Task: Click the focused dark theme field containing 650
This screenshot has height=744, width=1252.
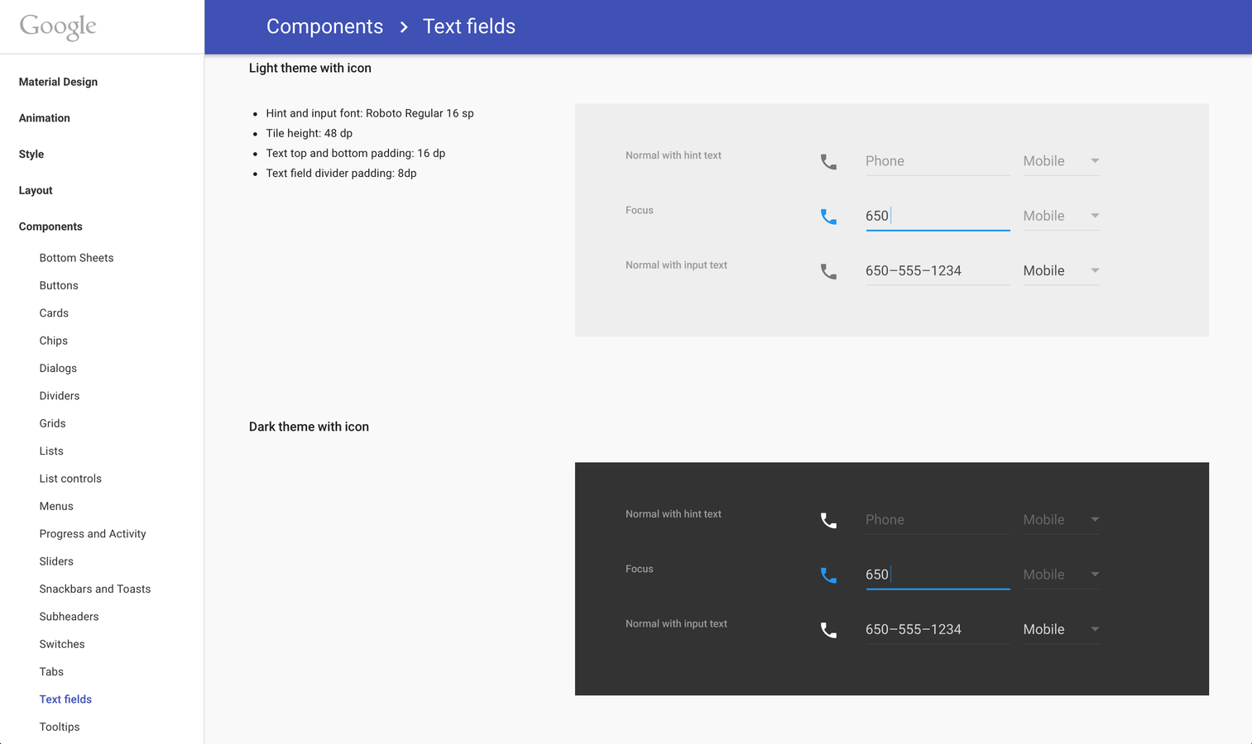Action: (x=938, y=575)
